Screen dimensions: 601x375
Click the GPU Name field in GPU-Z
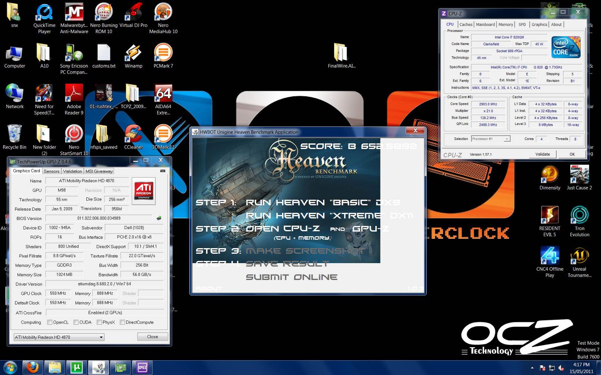tap(87, 181)
